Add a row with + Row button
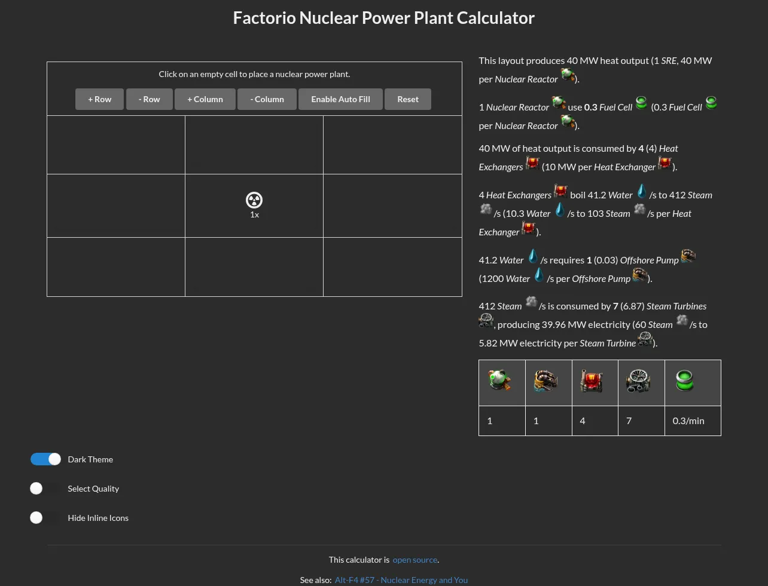Screen dimensions: 768x586 (x=100, y=99)
